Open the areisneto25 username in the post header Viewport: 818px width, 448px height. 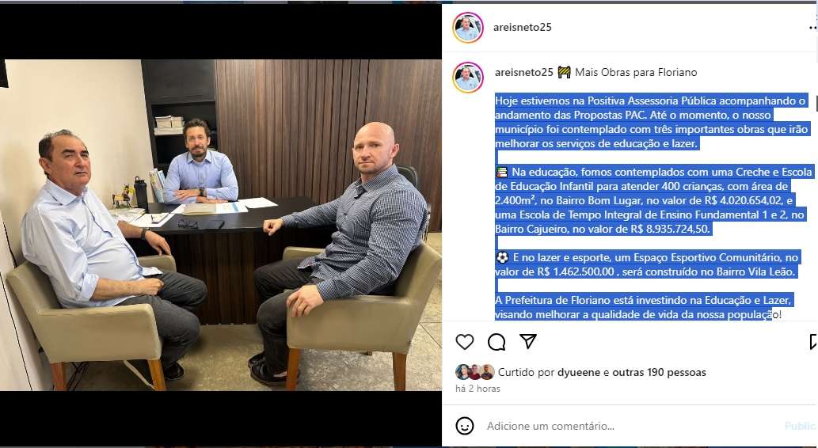click(x=522, y=27)
